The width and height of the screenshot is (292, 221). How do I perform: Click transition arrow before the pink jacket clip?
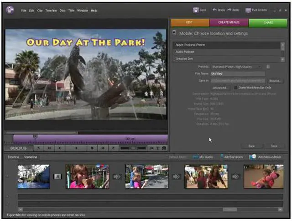235,176
